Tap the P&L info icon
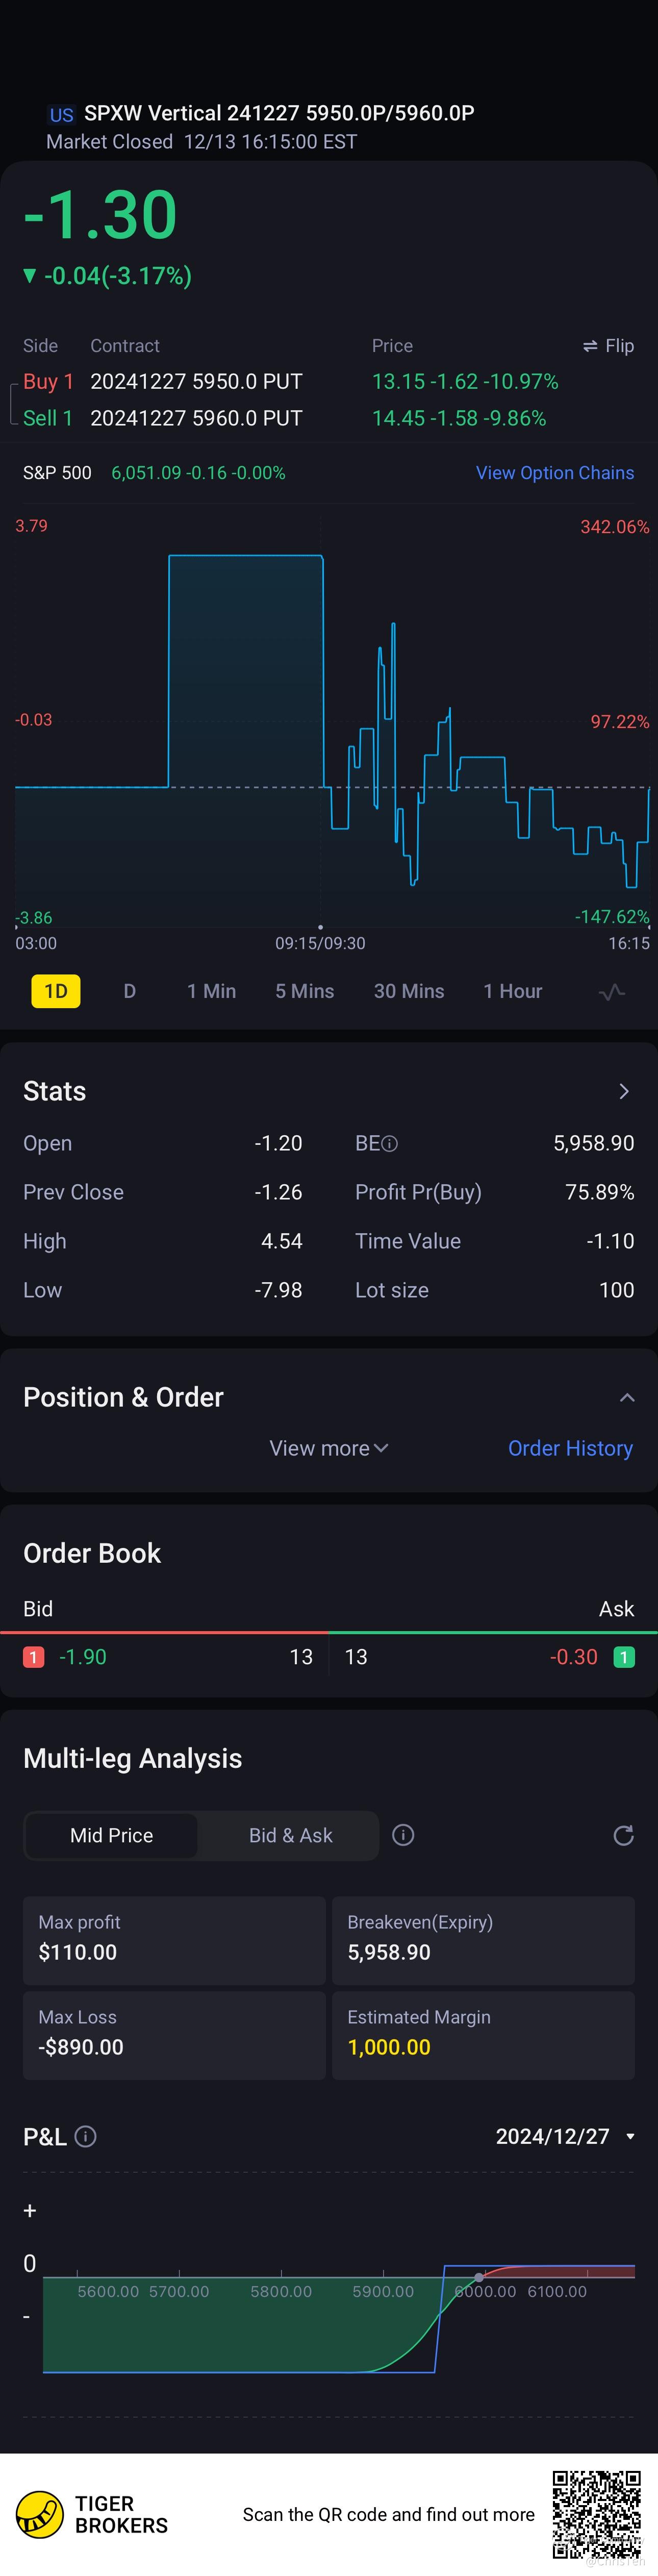The image size is (658, 2576). (x=86, y=2137)
